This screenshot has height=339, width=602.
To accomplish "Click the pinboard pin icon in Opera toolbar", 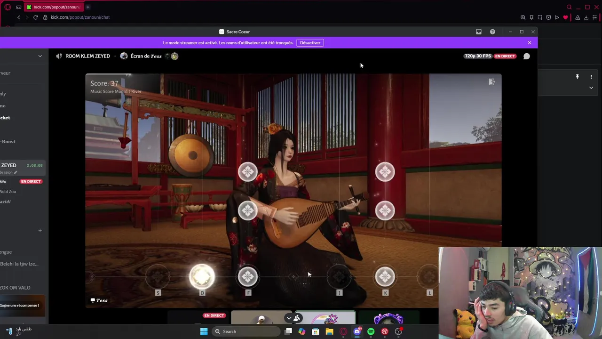I will 531,17.
